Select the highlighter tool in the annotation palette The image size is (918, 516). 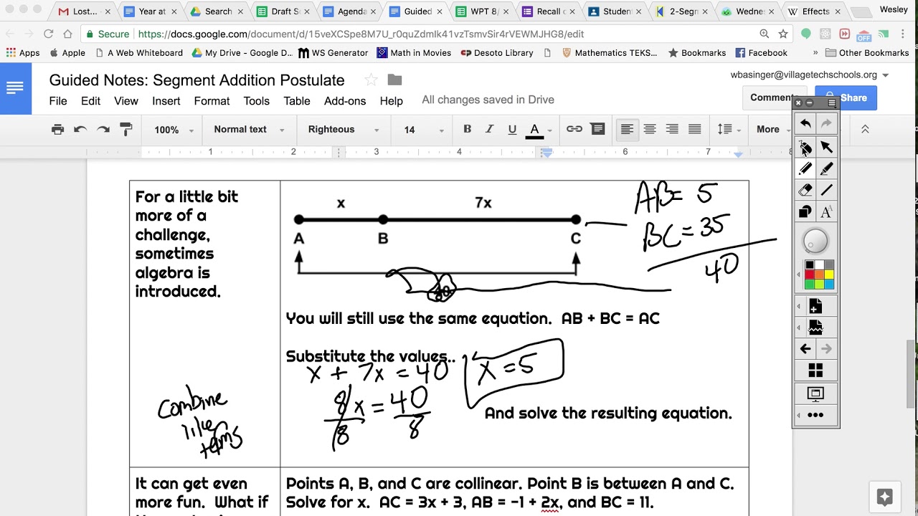[826, 169]
